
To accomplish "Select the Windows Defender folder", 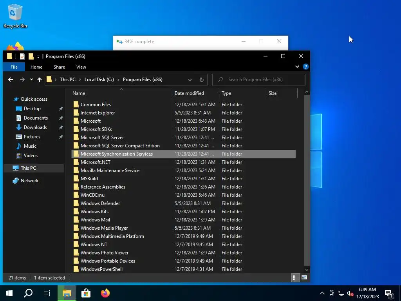I will [100, 203].
